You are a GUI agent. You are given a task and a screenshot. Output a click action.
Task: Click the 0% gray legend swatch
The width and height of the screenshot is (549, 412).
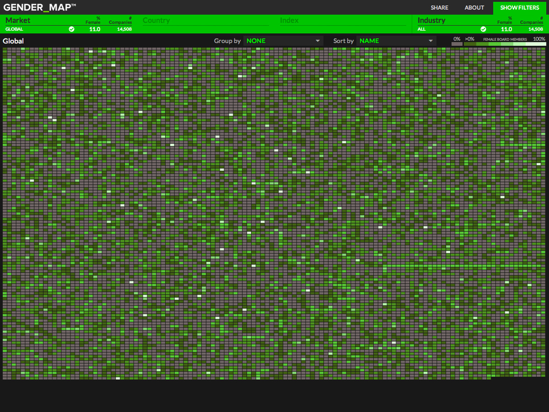tap(457, 44)
